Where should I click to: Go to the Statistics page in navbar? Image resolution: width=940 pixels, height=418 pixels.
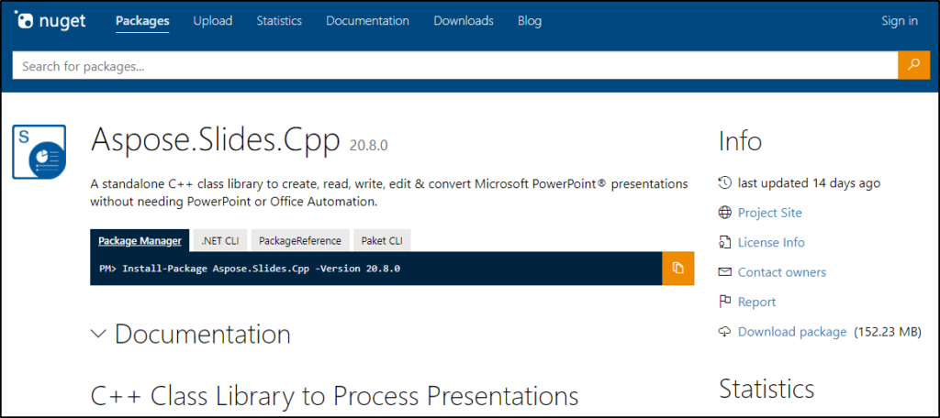tap(279, 21)
